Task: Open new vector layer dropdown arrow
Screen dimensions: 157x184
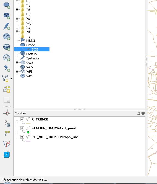Action: tap(11, 78)
